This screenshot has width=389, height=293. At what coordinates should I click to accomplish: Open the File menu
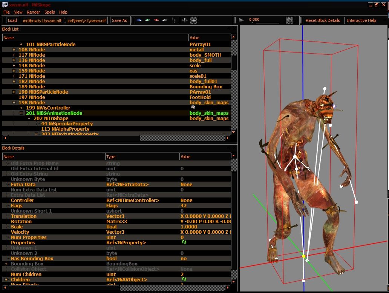coord(6,12)
